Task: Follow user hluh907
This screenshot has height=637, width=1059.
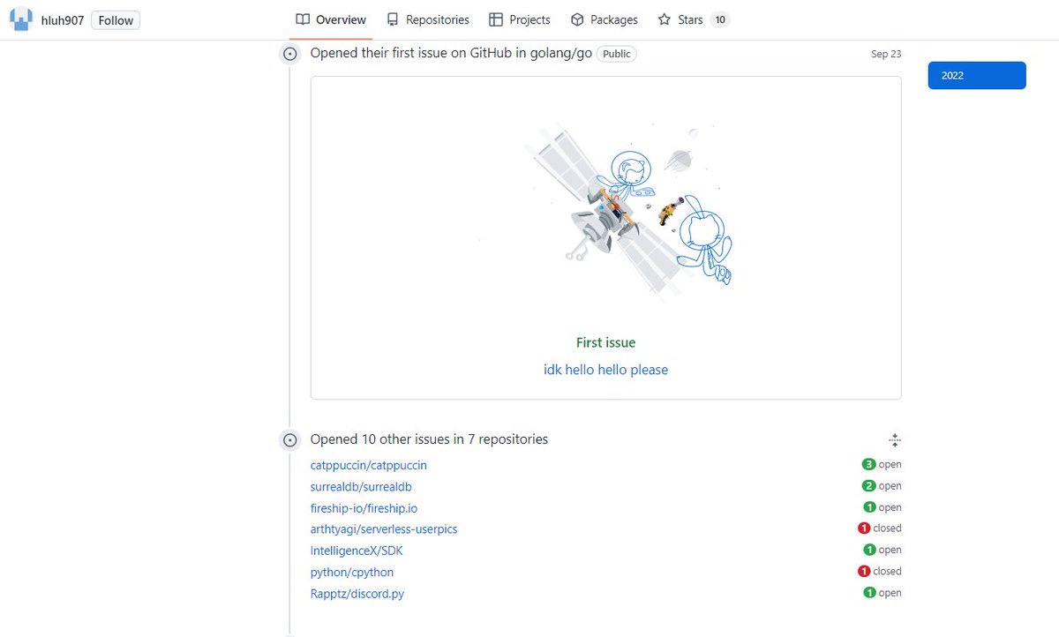Action: pyautogui.click(x=116, y=20)
